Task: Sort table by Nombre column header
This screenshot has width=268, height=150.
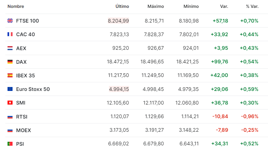Action: pos(16,6)
